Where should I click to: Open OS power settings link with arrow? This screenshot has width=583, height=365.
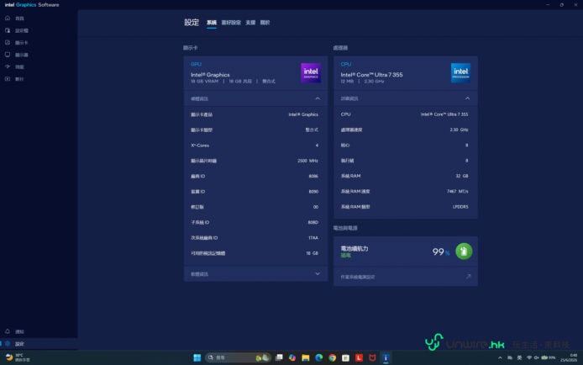pyautogui.click(x=405, y=277)
